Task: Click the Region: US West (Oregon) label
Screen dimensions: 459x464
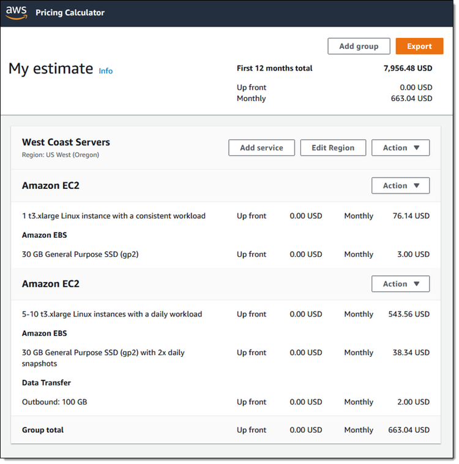Action: [x=61, y=155]
